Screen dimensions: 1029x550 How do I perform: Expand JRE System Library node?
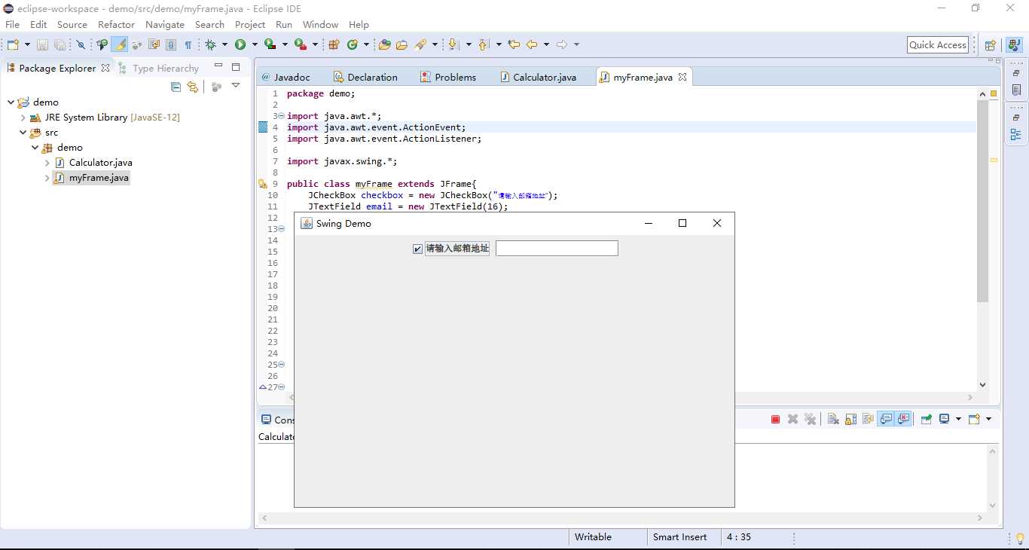point(23,118)
